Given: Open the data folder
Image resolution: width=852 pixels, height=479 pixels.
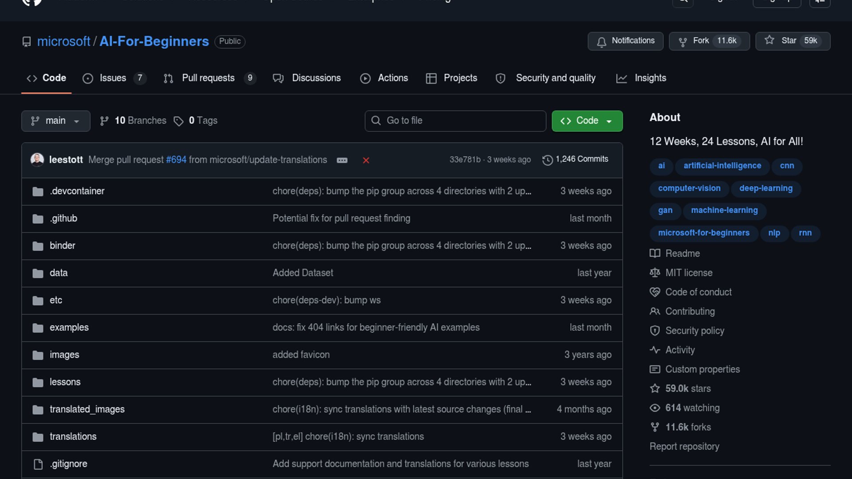Looking at the screenshot, I should pyautogui.click(x=59, y=273).
